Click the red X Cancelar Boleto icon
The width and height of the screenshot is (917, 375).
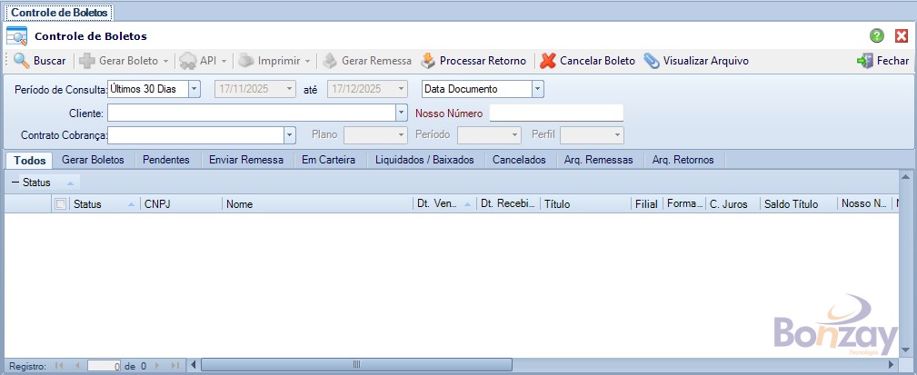coord(547,61)
